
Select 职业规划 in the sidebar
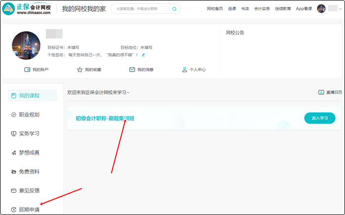tap(29, 115)
